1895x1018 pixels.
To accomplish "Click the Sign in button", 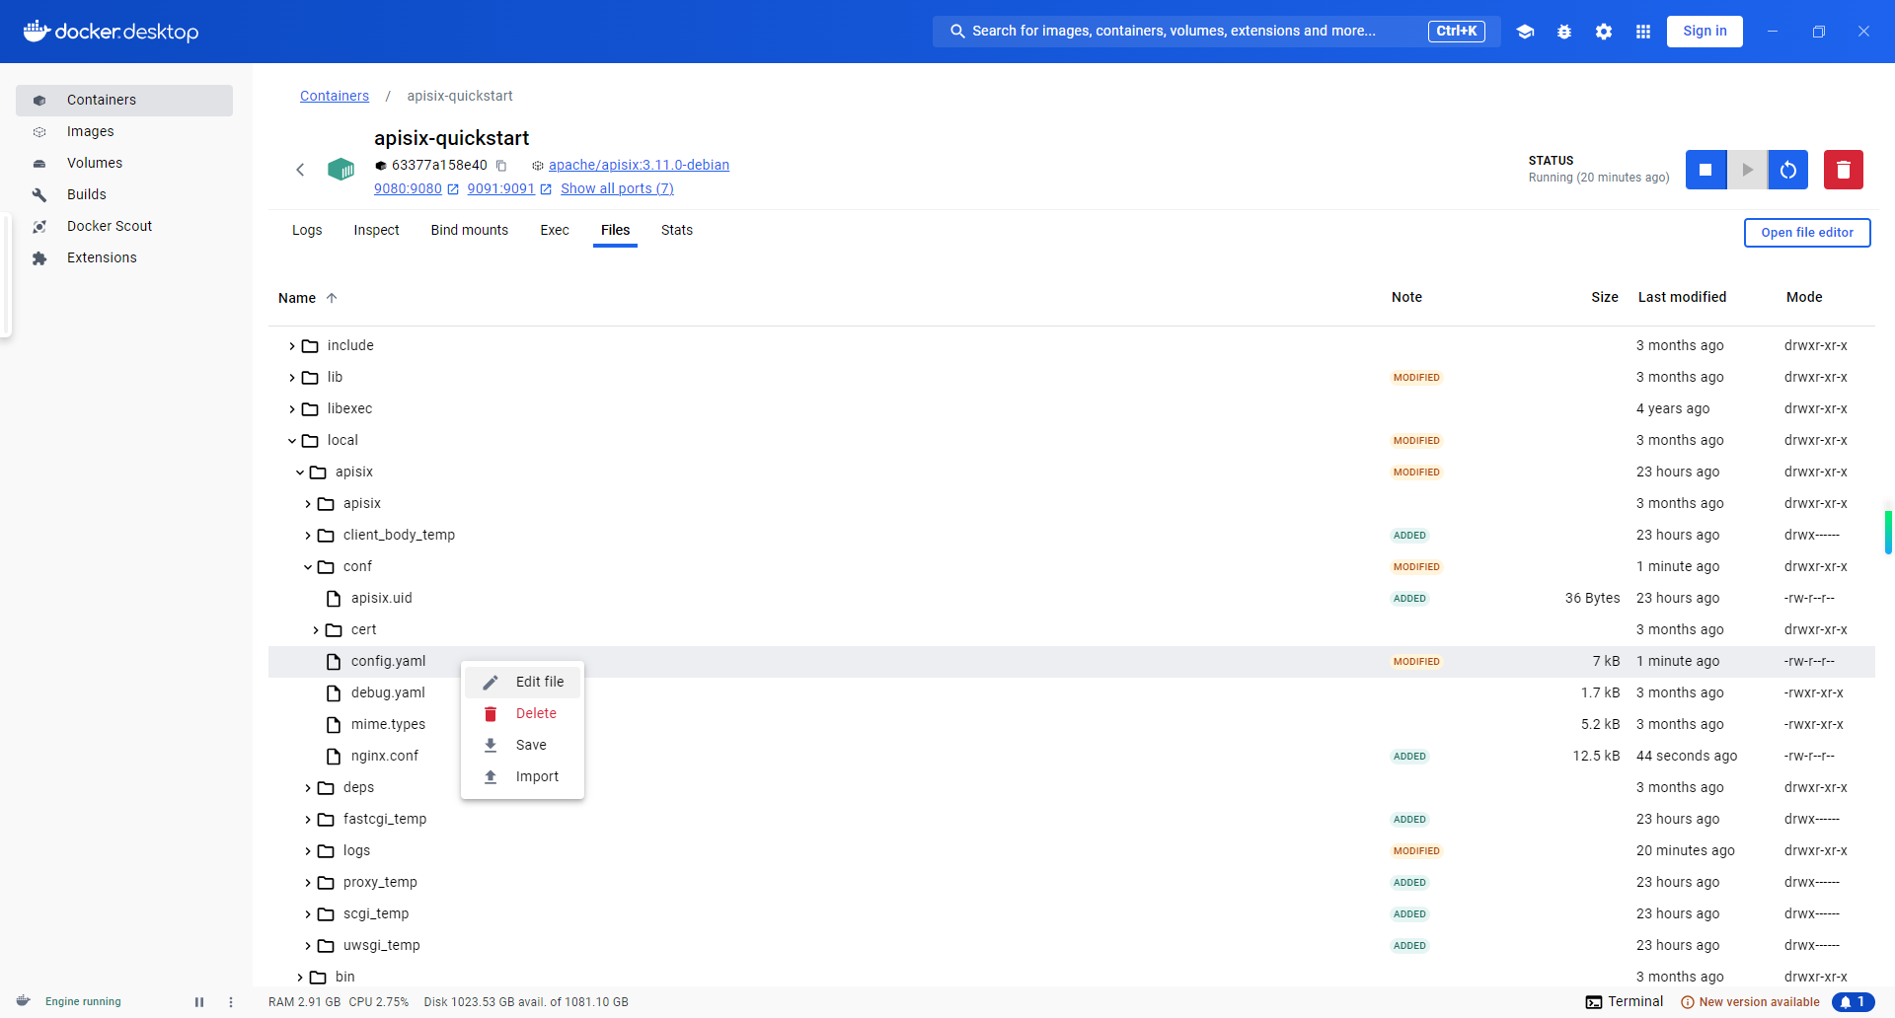I will point(1705,32).
